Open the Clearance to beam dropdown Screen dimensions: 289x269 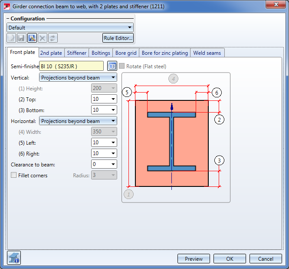pos(104,164)
